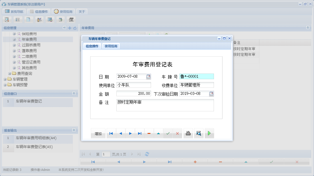Image resolution: width=314 pixels, height=176 pixels.
Task: Open print preview in the 年审费用登记 dialog
Action: click(199, 133)
